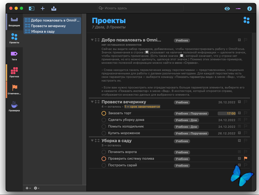Open note icon for Уборка в саду project
Viewport: 259px width, 195px height.
239,141
